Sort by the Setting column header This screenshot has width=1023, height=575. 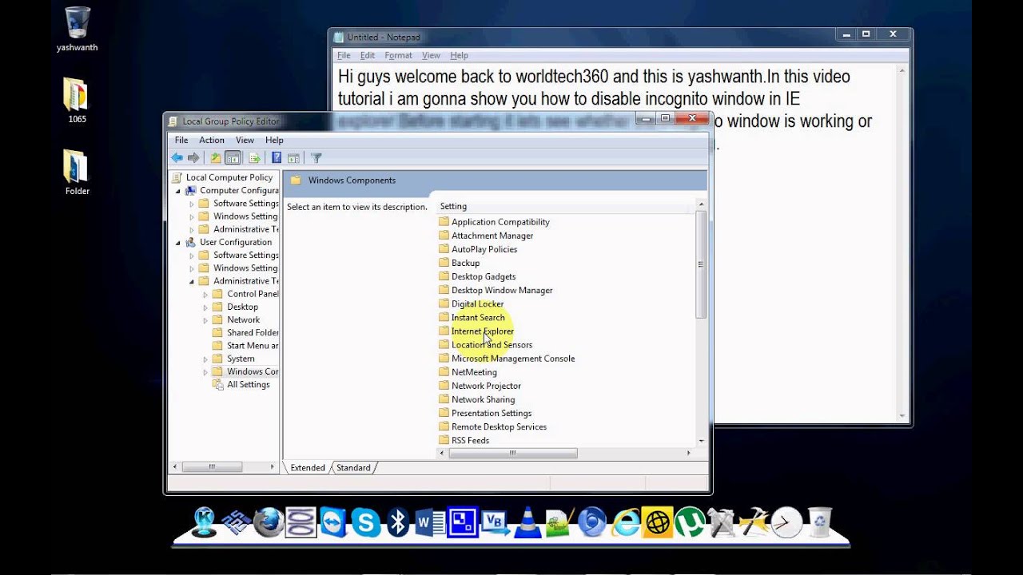[563, 206]
